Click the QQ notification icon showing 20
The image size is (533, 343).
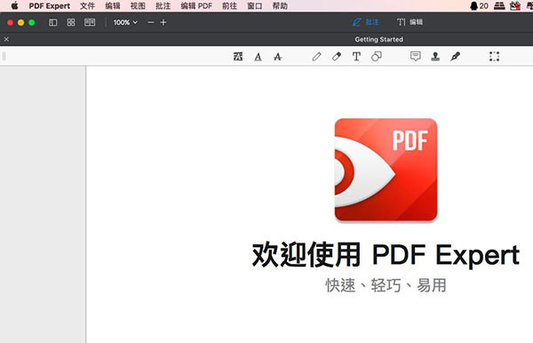(479, 6)
